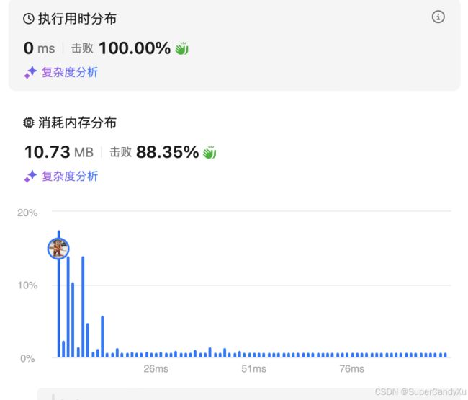Click the 88.35% beat percentage
468x400 pixels.
(x=168, y=152)
